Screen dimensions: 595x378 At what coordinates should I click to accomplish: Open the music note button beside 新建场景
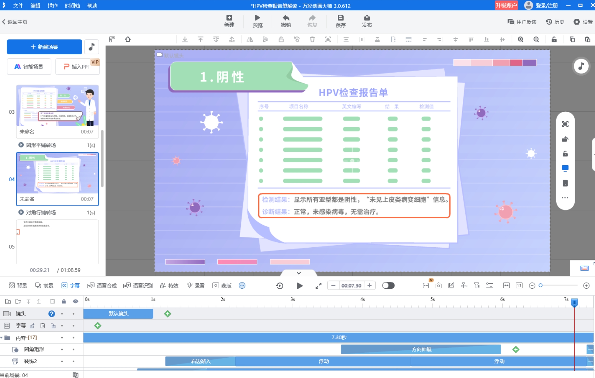[92, 47]
